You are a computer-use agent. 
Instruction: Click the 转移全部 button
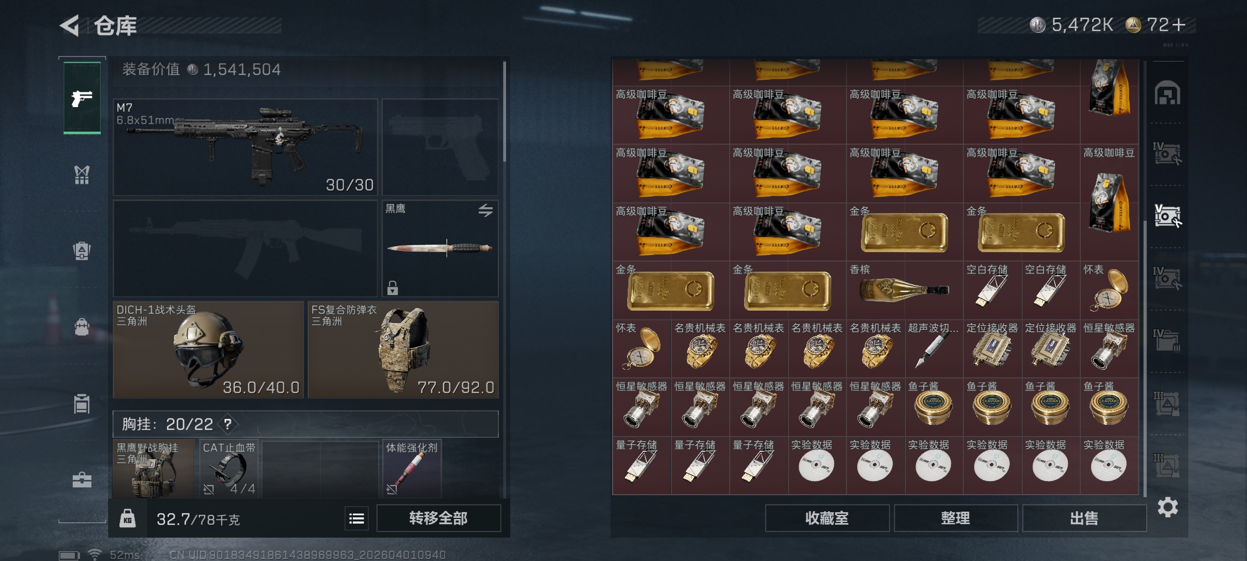pyautogui.click(x=439, y=518)
